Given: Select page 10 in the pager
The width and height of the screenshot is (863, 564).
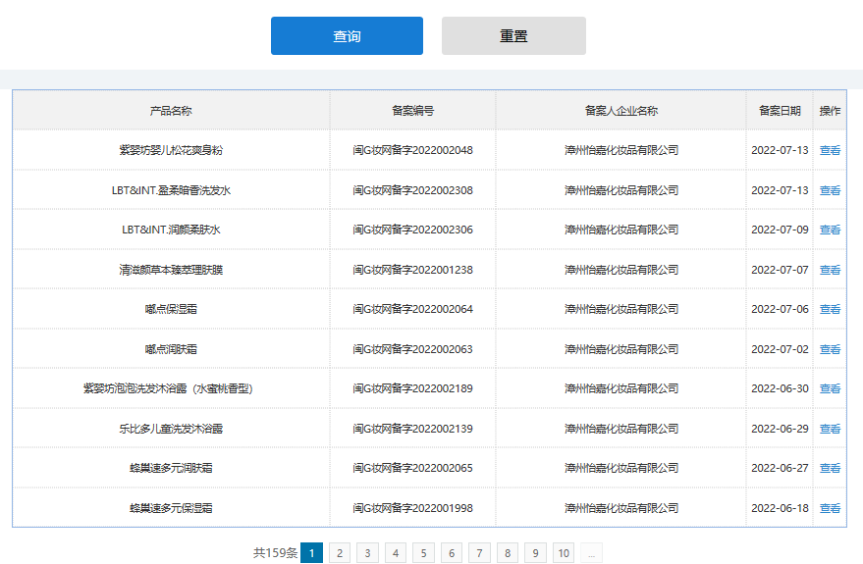Looking at the screenshot, I should [x=564, y=553].
